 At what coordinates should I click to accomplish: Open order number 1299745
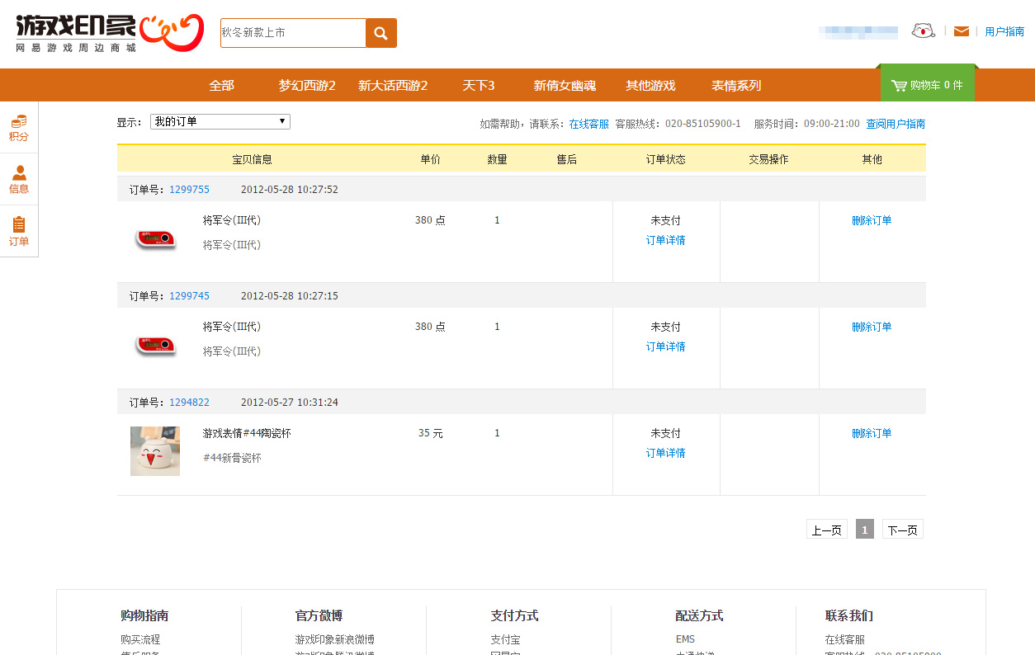(190, 296)
